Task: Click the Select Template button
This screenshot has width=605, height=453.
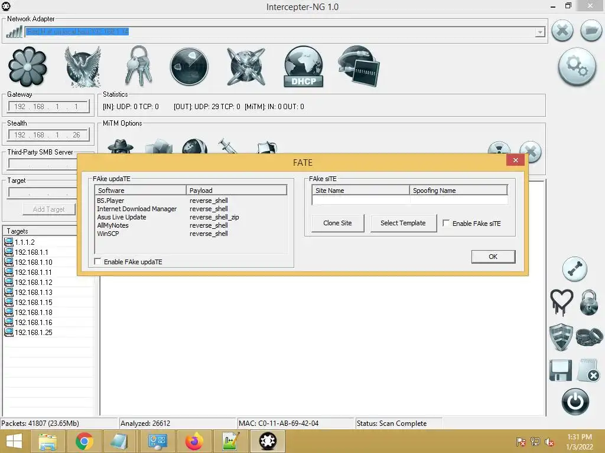Action: tap(403, 223)
